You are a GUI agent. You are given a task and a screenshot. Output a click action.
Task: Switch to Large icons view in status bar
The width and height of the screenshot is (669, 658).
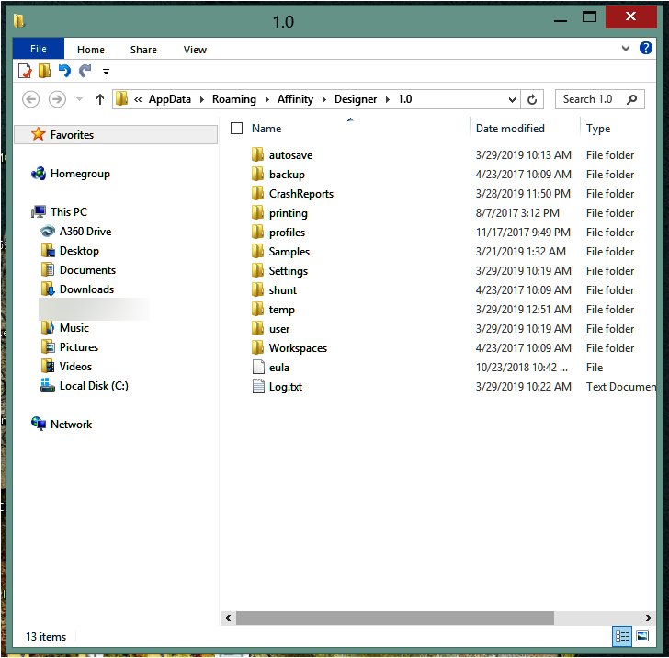coord(642,637)
